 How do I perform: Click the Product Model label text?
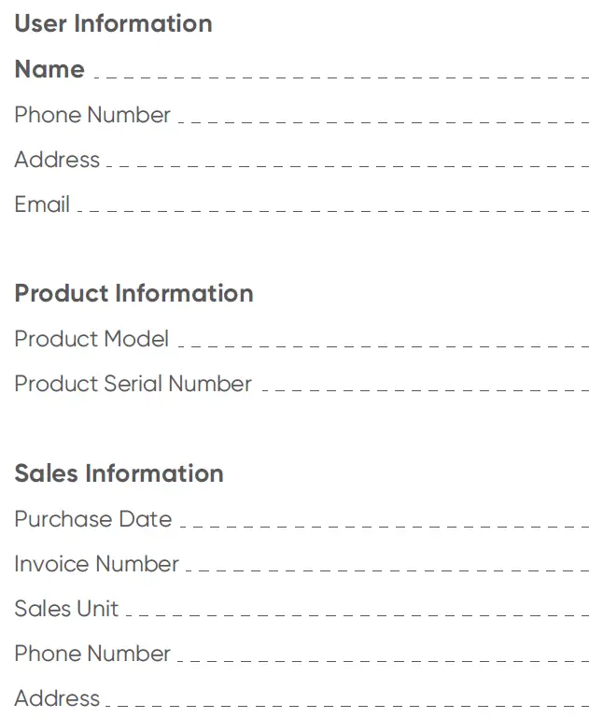click(91, 338)
